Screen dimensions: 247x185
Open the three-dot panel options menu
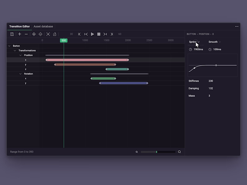[x=237, y=27]
